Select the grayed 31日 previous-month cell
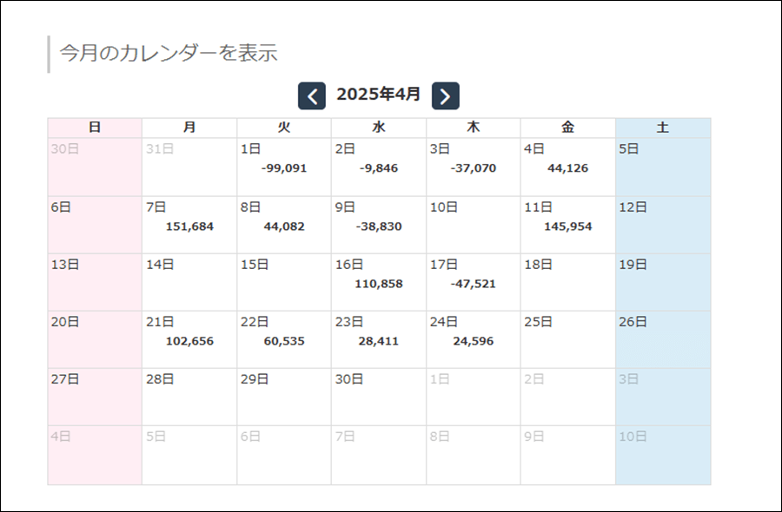The width and height of the screenshot is (782, 512). (x=189, y=167)
